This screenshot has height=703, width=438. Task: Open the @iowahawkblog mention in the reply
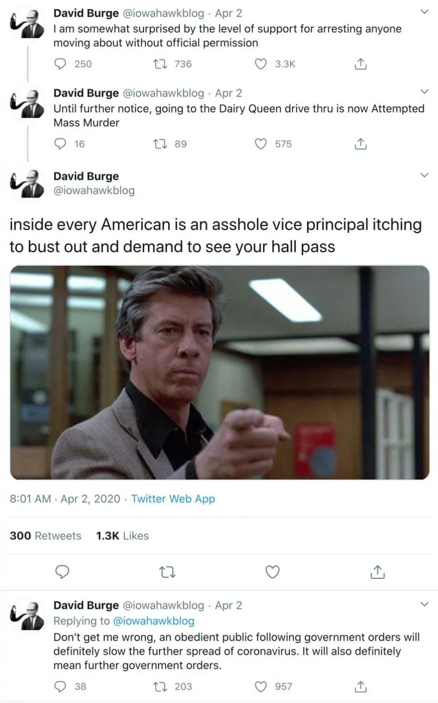coord(154,621)
